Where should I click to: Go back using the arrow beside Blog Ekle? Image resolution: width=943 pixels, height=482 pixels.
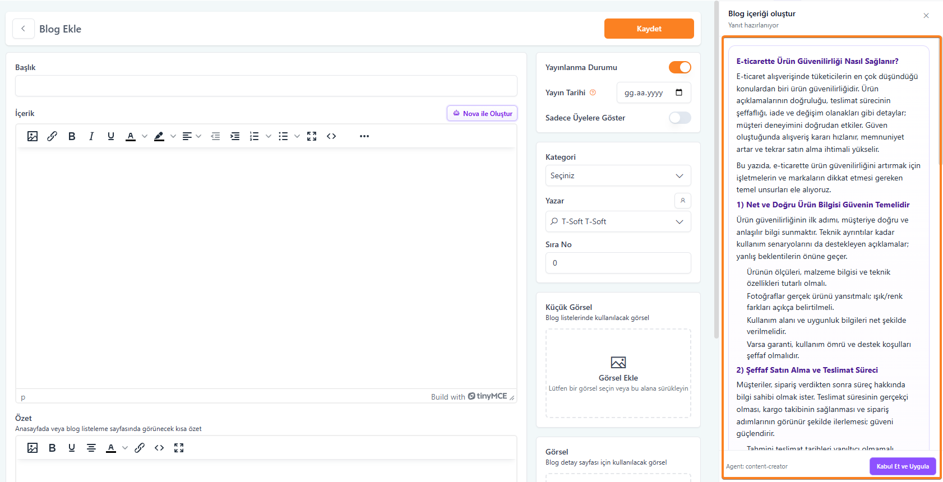(23, 29)
